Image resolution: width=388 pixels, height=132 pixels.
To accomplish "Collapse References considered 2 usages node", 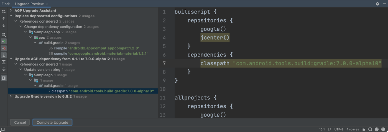I will [16, 21].
